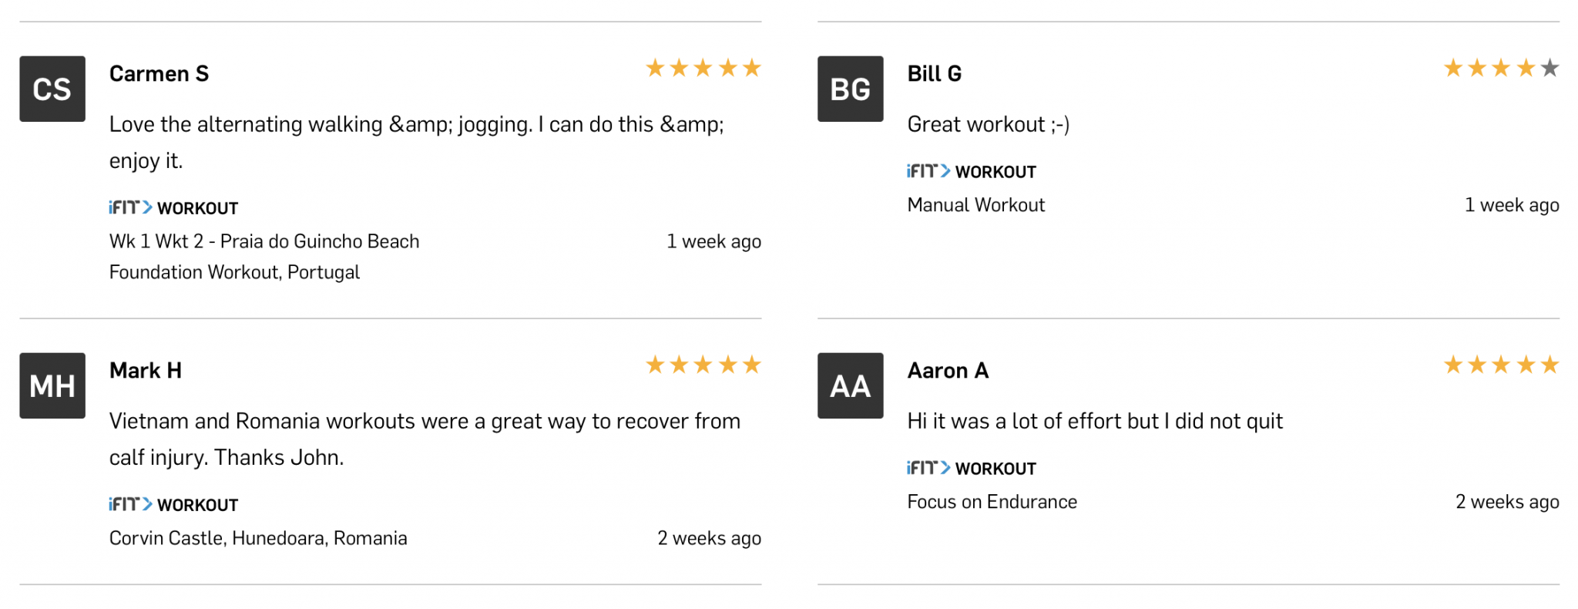Click the iFIT workout logo in Mark's review
This screenshot has width=1578, height=609.
pos(173,505)
